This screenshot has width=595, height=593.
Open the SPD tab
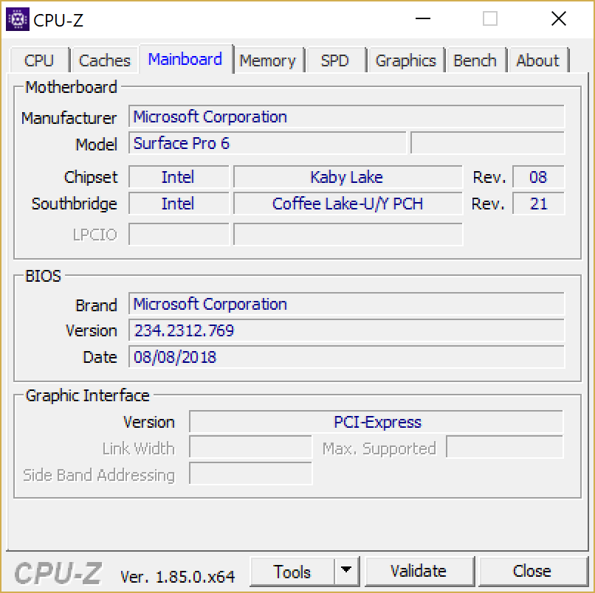[x=334, y=60]
